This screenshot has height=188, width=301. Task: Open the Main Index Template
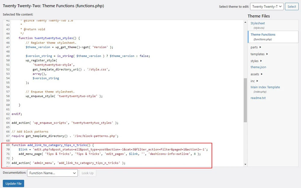265,87
